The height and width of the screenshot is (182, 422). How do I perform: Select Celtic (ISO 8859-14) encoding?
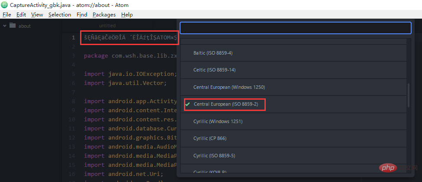click(293, 70)
